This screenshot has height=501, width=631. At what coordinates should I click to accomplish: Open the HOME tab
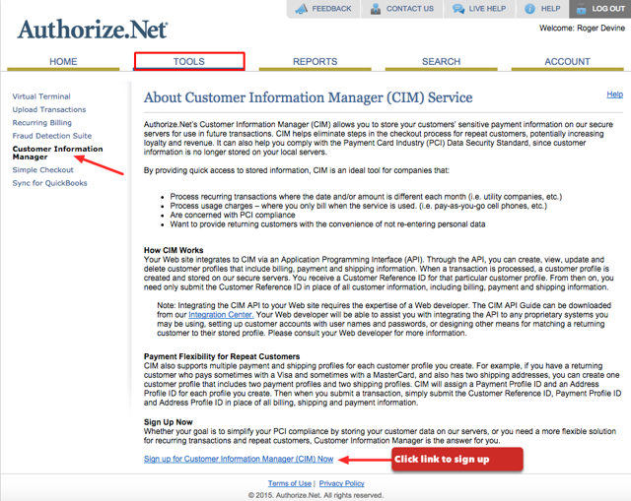(x=63, y=62)
